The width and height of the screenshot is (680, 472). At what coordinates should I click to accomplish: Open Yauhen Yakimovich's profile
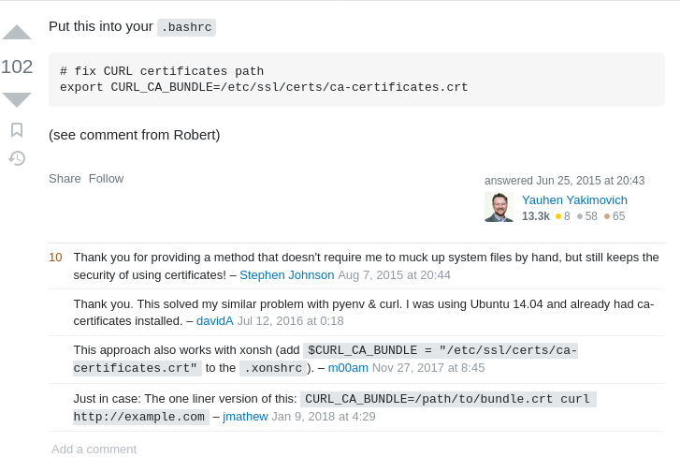(x=574, y=199)
